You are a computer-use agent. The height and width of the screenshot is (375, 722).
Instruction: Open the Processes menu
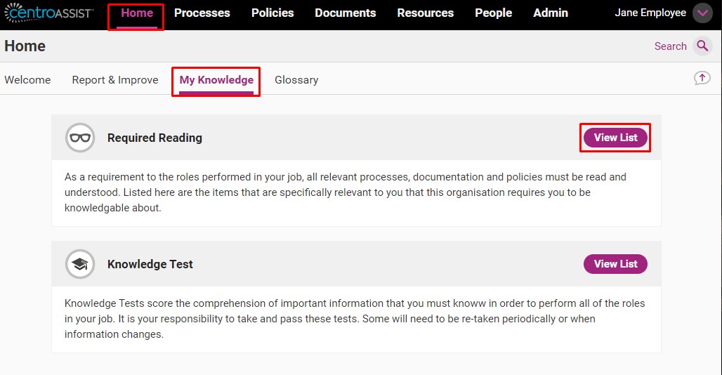point(202,13)
